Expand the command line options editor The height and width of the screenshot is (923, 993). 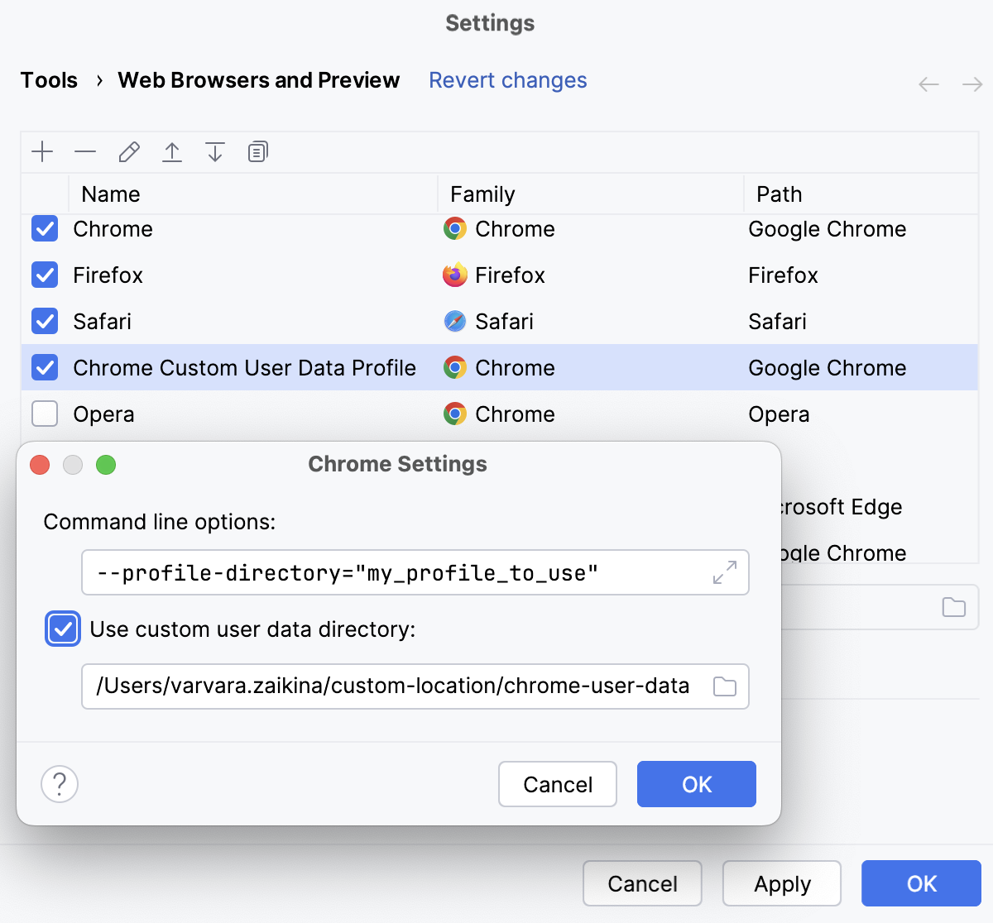click(725, 571)
